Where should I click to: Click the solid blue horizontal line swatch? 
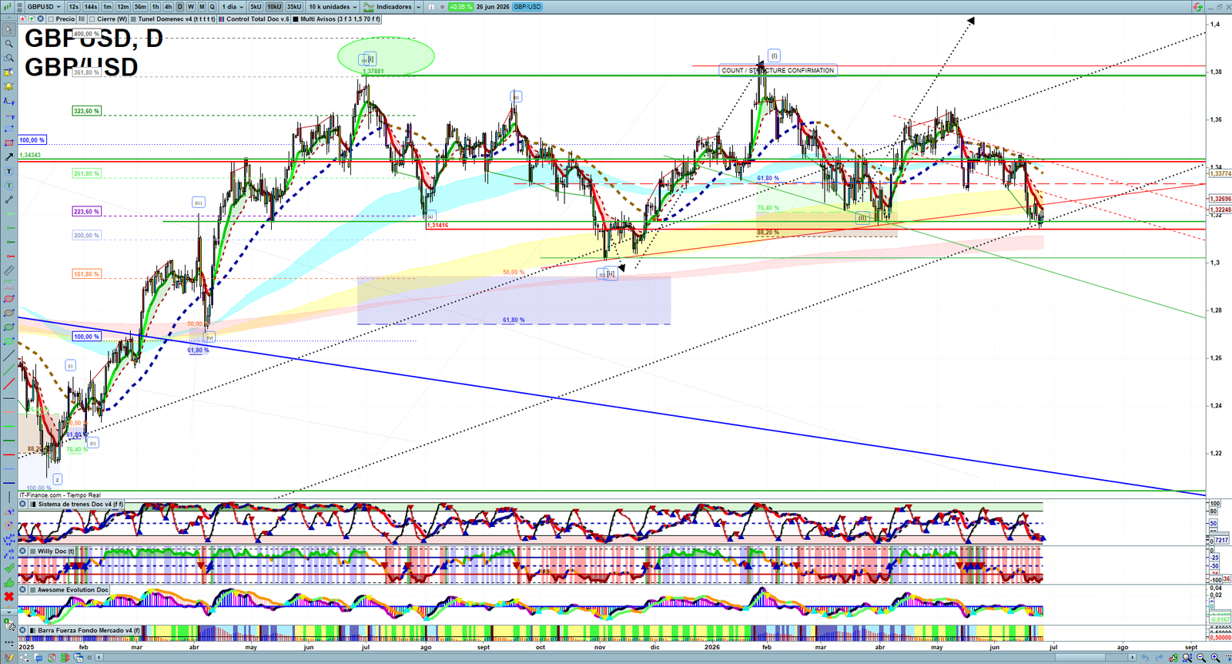[x=8, y=482]
